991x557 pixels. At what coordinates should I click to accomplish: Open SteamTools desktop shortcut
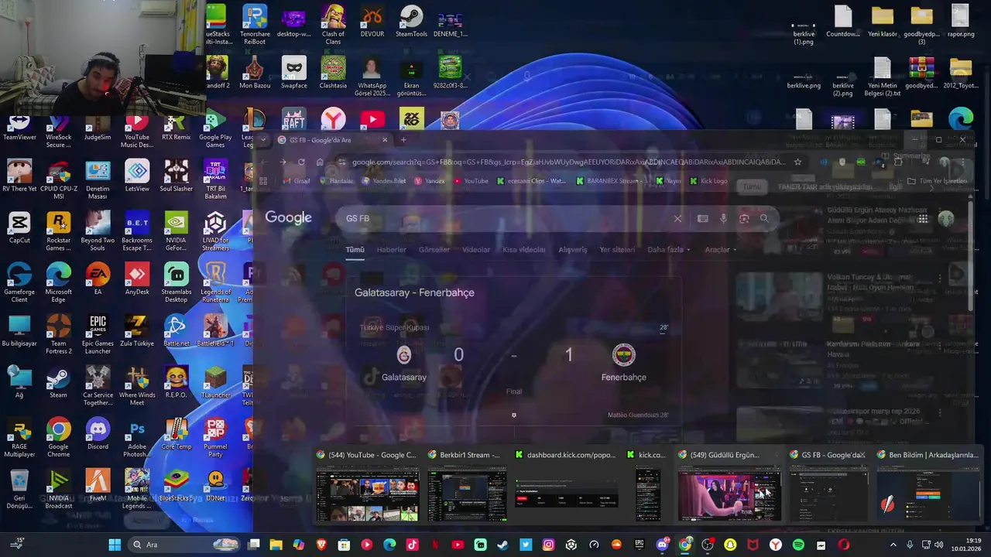tap(411, 22)
